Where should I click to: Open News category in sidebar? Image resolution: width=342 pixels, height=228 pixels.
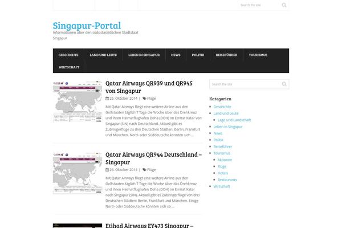click(218, 133)
